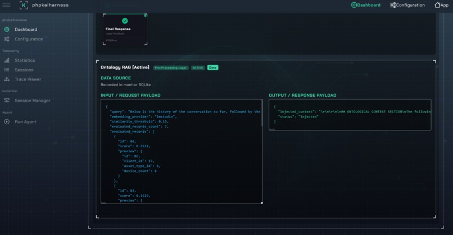The height and width of the screenshot is (235, 453).
Task: Click the phpkaiharness title text
Action: pyautogui.click(x=50, y=5)
